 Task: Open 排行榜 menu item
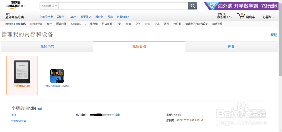tap(94, 24)
